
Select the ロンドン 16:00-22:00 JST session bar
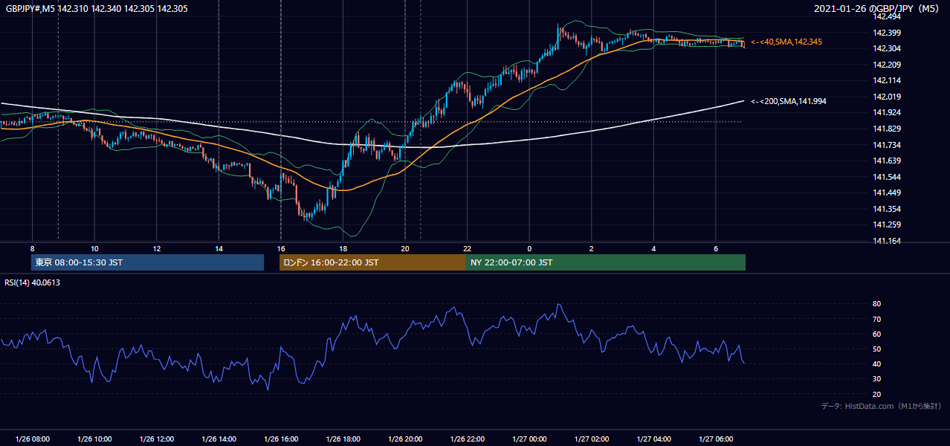click(x=372, y=262)
